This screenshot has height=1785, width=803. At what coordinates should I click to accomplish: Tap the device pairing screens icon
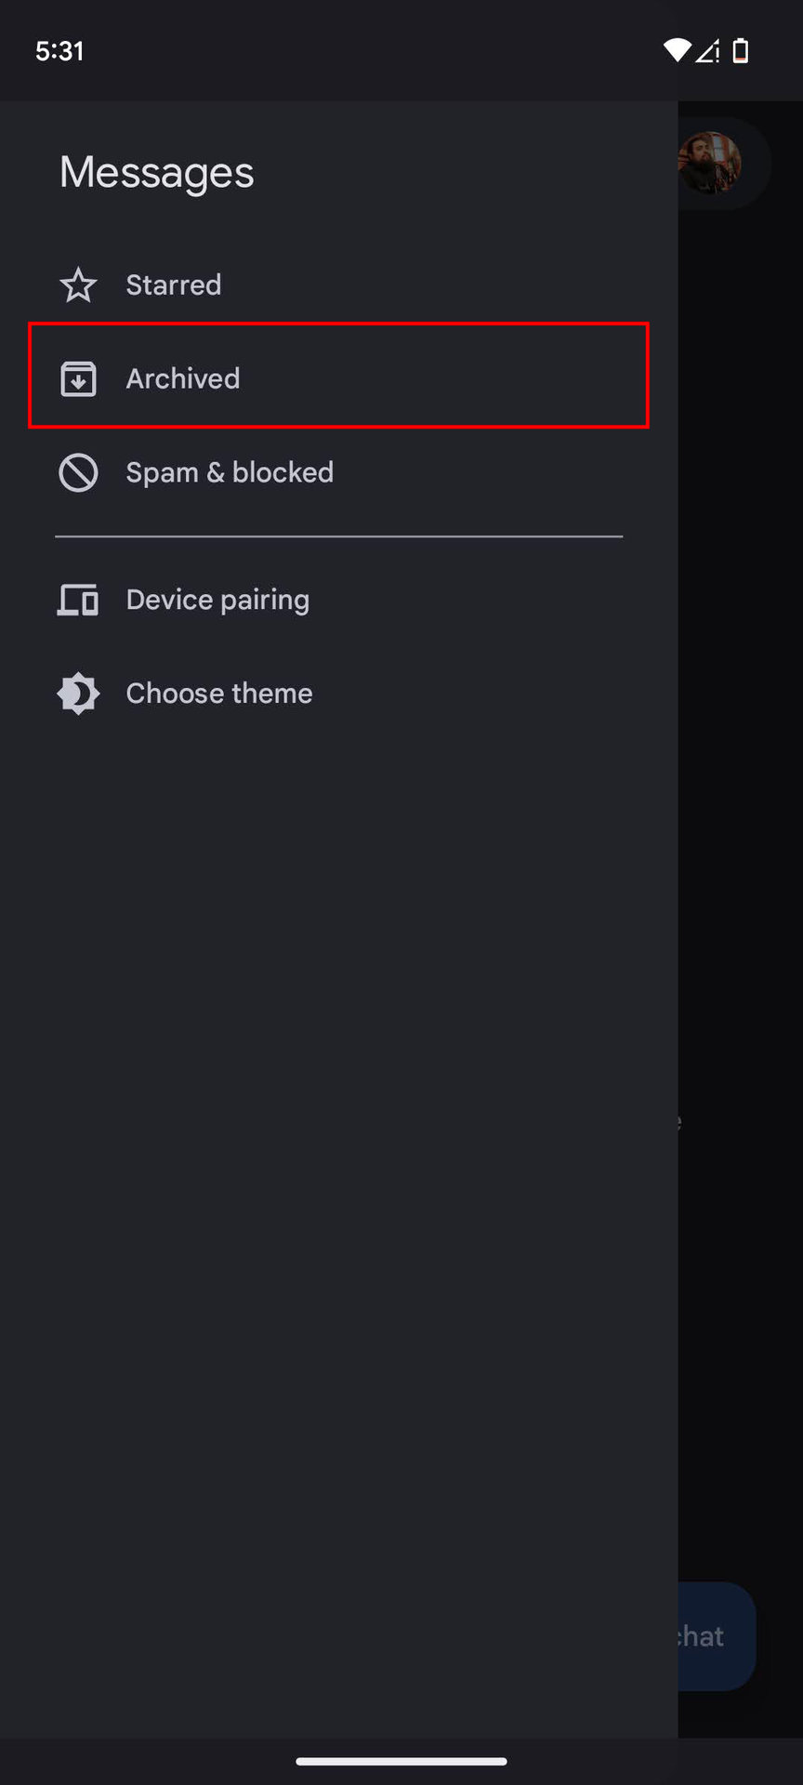pyautogui.click(x=78, y=601)
